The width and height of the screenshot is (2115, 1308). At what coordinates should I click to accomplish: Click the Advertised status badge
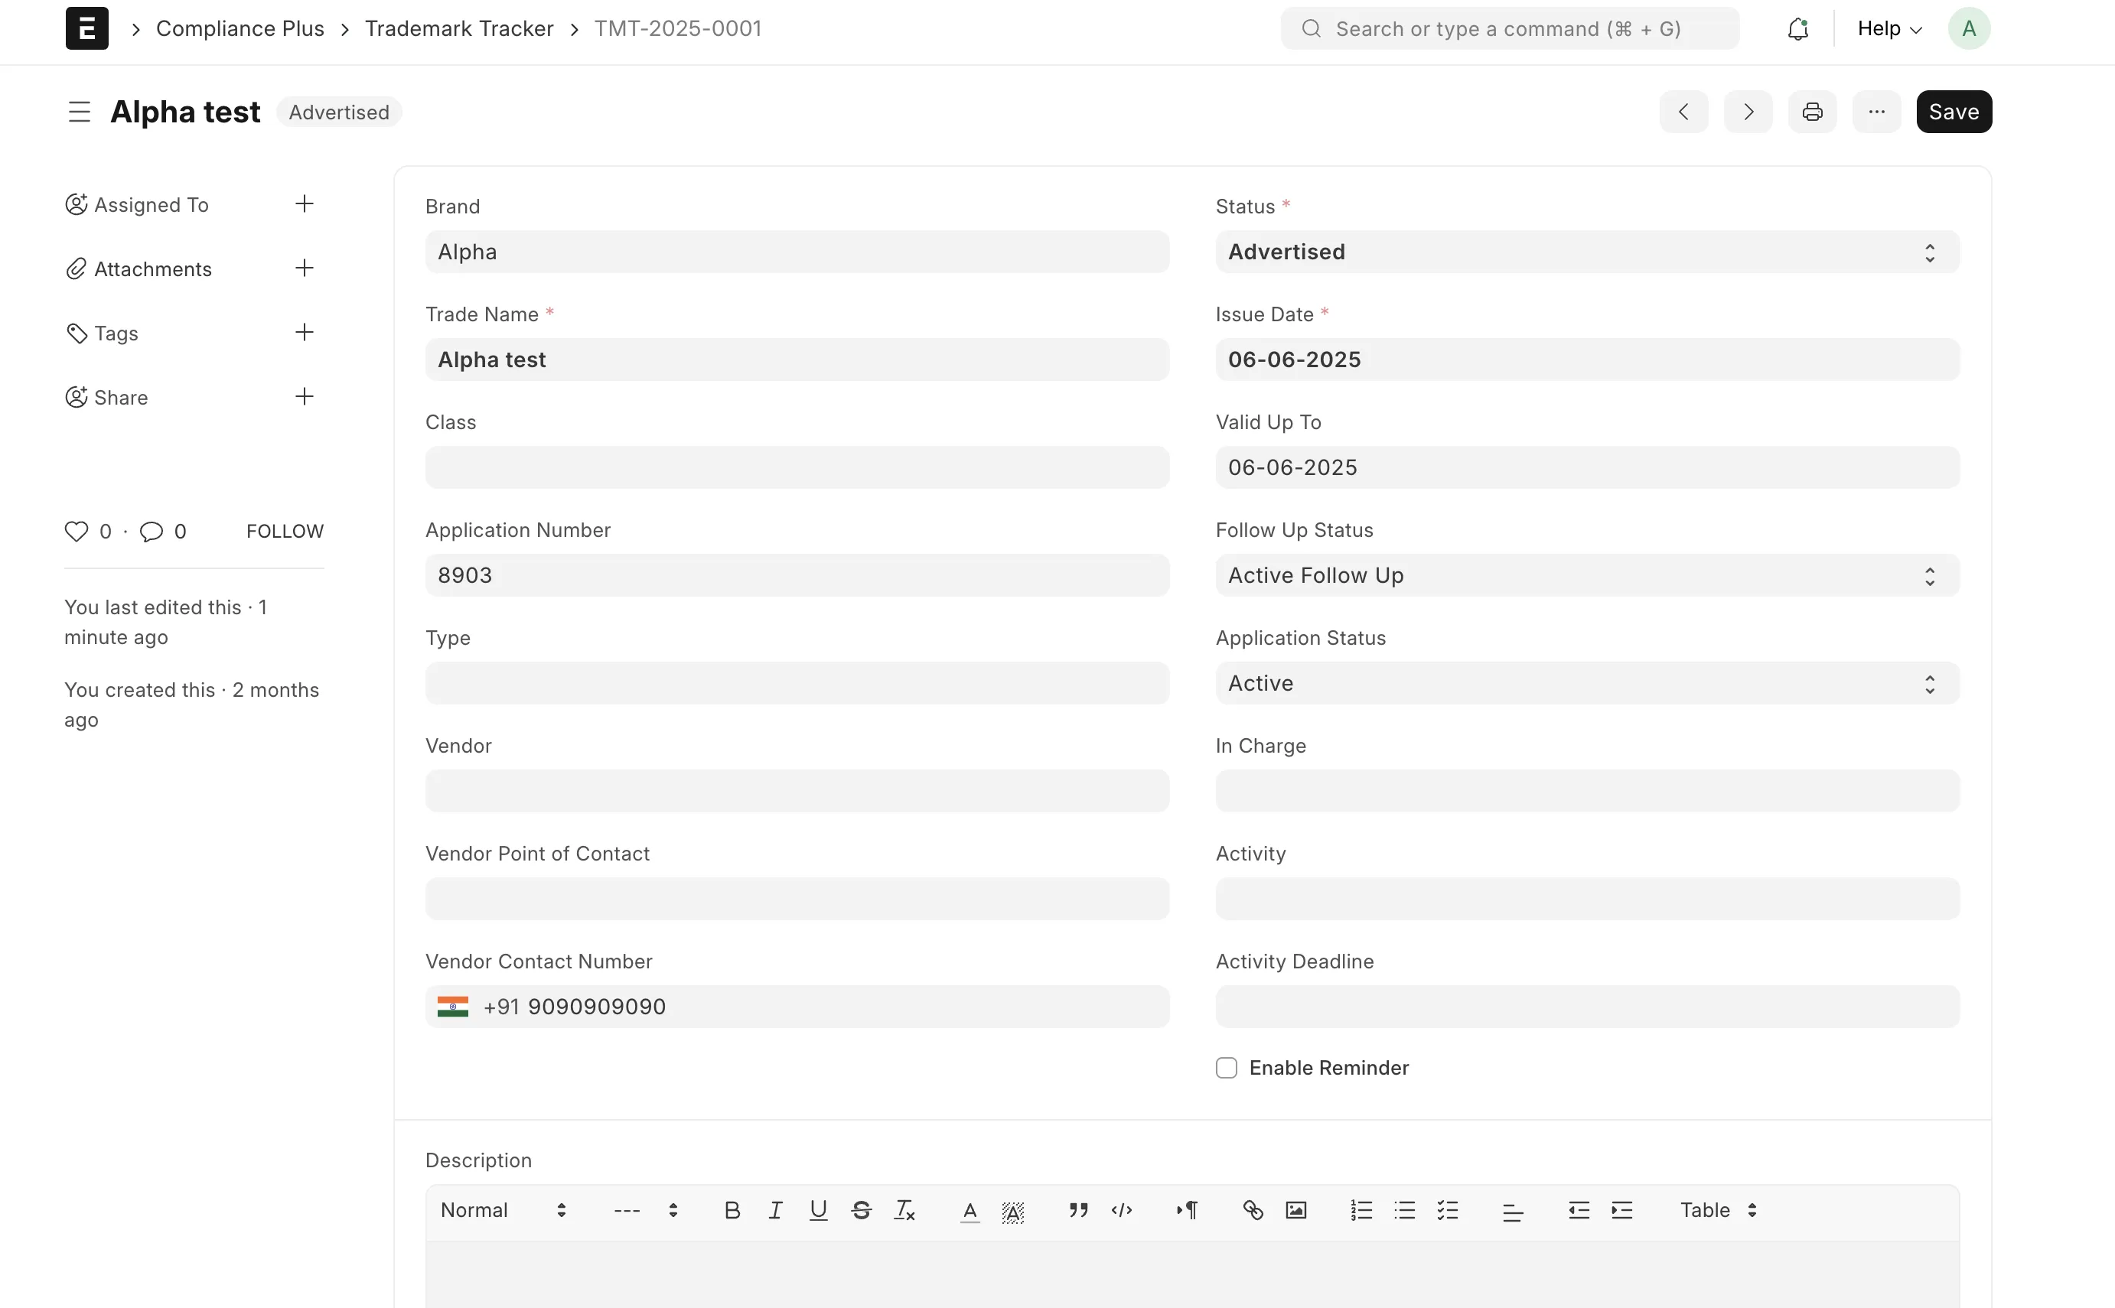[x=339, y=112]
